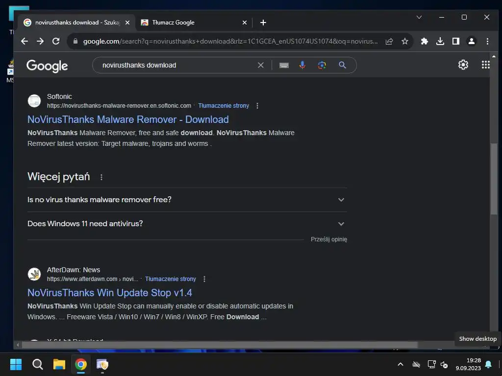Screen dimensions: 502x376
Task: Click the network display tray icon
Action: click(431, 364)
